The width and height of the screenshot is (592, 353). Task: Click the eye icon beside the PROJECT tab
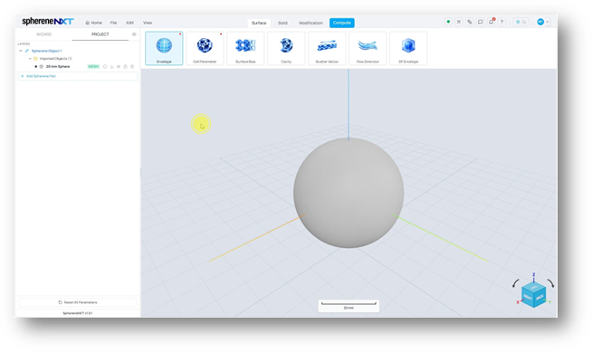134,34
